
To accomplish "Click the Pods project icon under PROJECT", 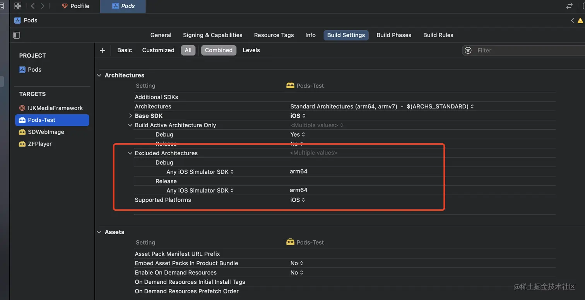I will pyautogui.click(x=22, y=70).
